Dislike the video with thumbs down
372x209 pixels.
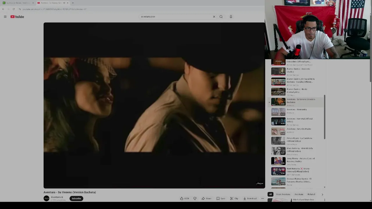(195, 199)
